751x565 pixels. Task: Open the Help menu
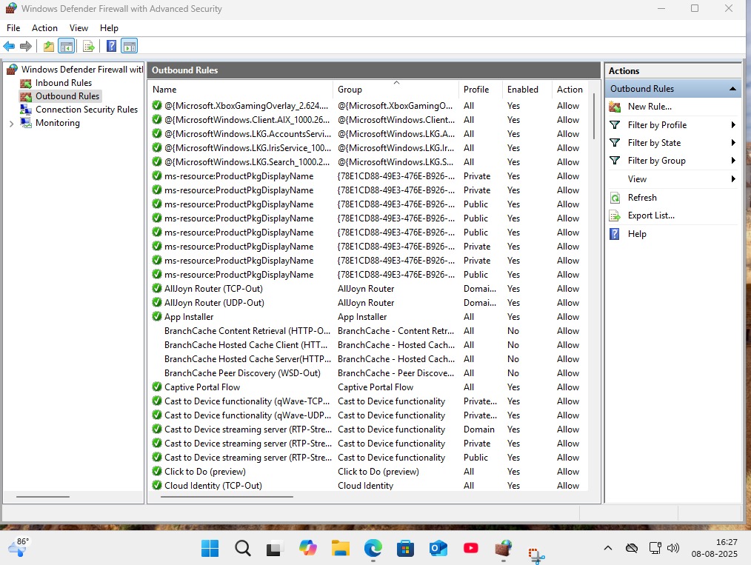(x=109, y=28)
